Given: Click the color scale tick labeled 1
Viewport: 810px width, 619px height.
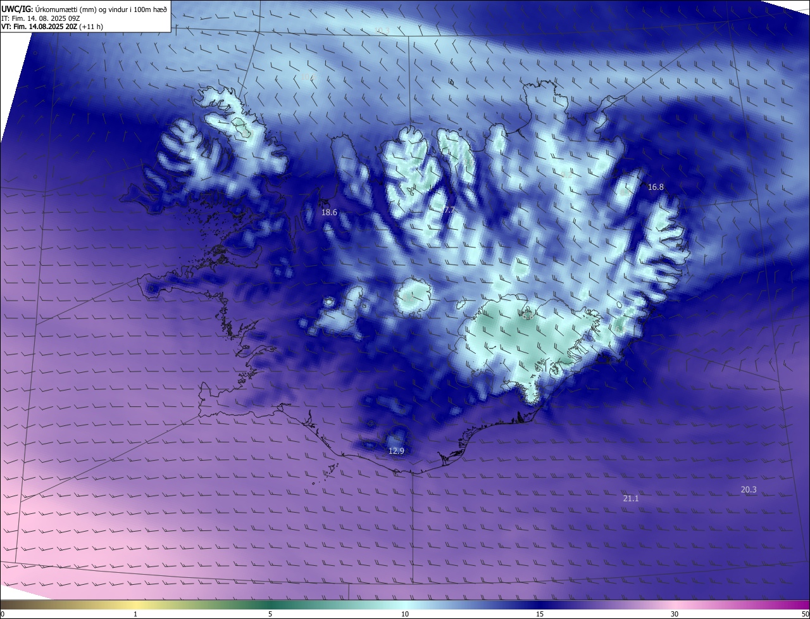Looking at the screenshot, I should [135, 614].
